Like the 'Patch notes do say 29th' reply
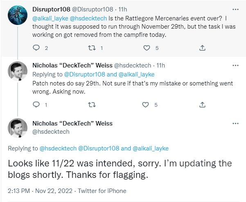246x202 pixels. click(145, 105)
